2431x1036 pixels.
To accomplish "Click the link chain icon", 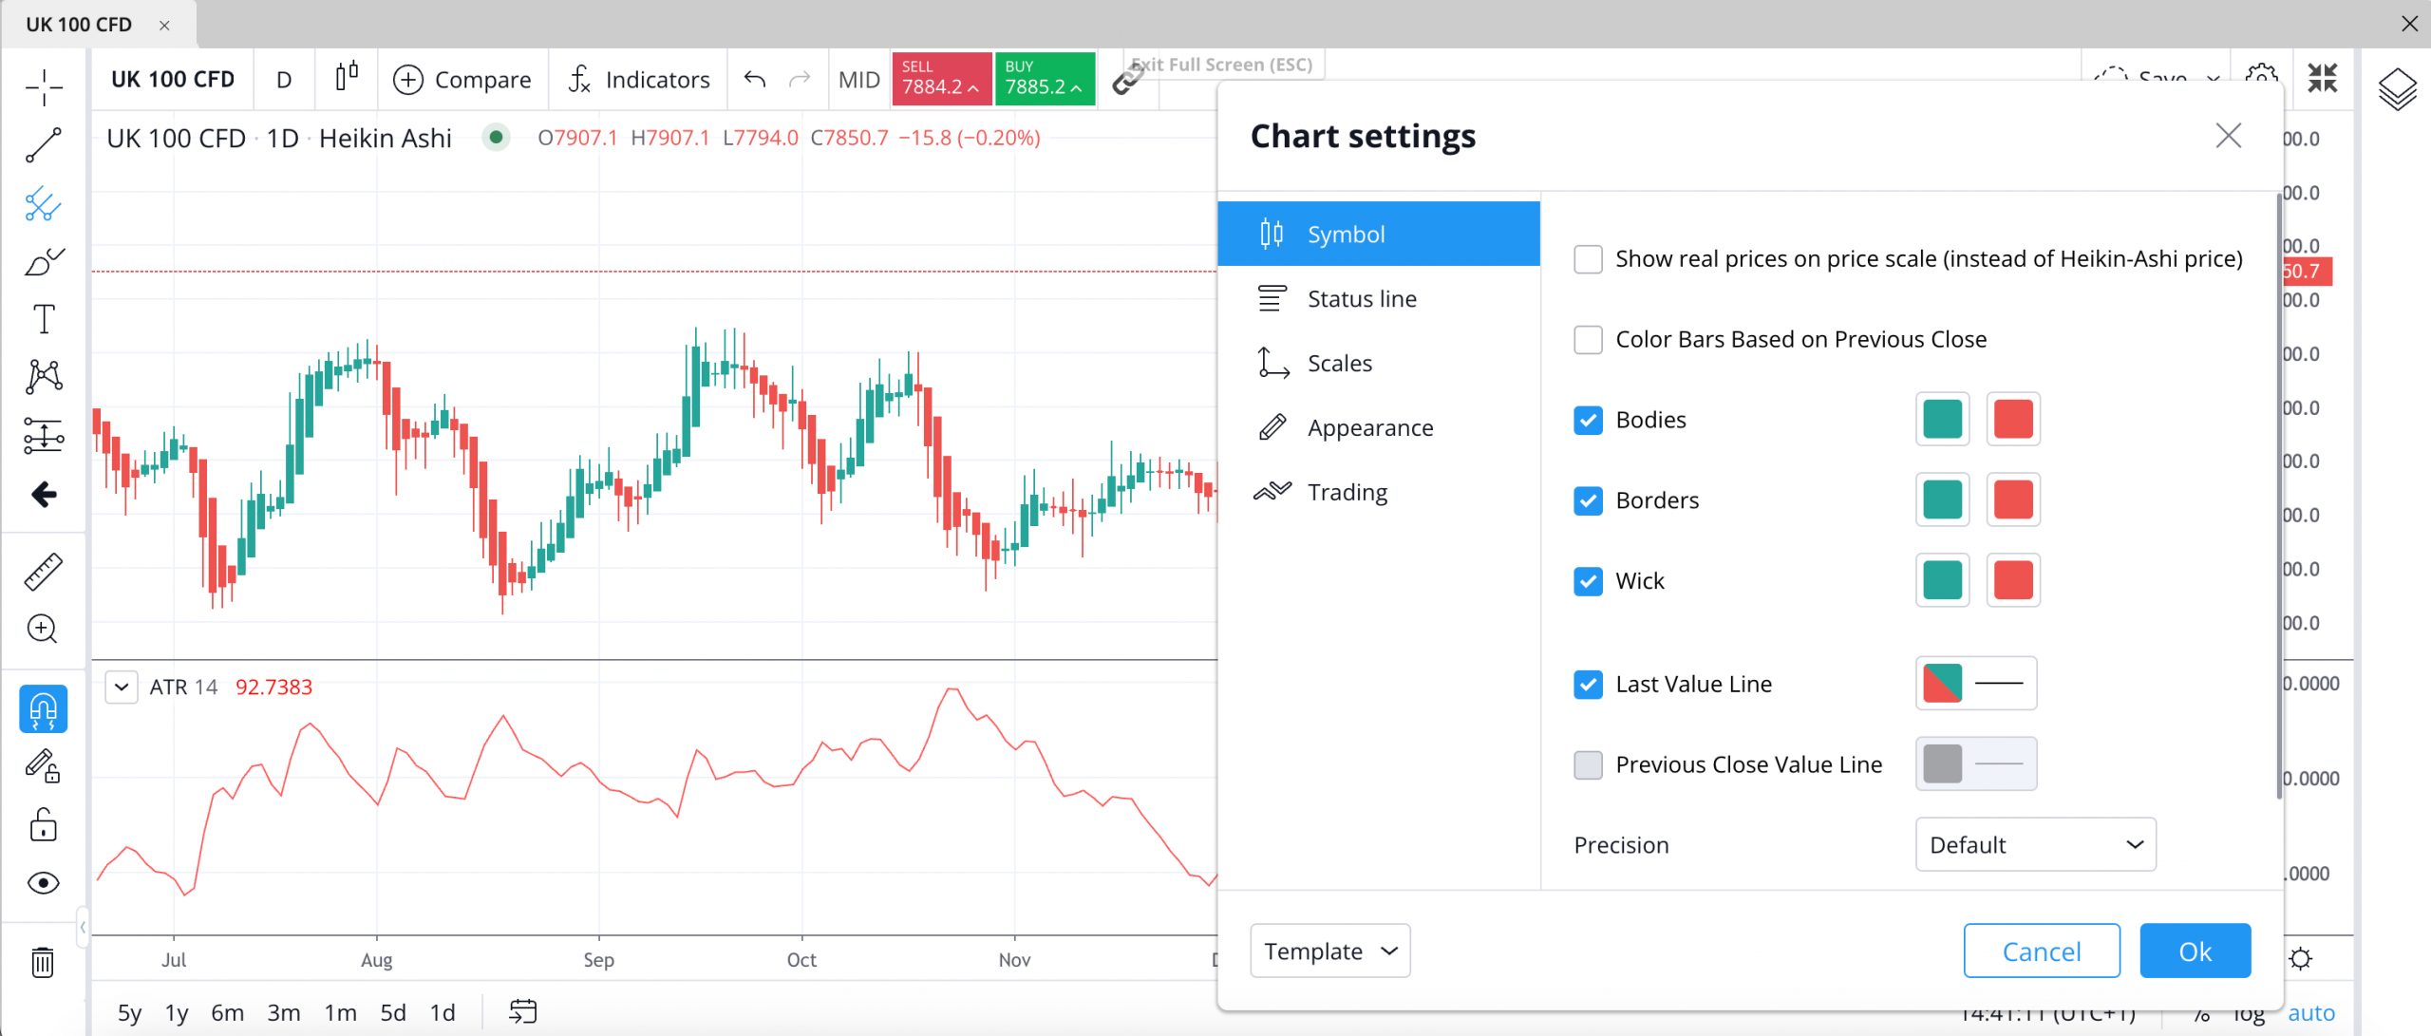I will pyautogui.click(x=1126, y=80).
